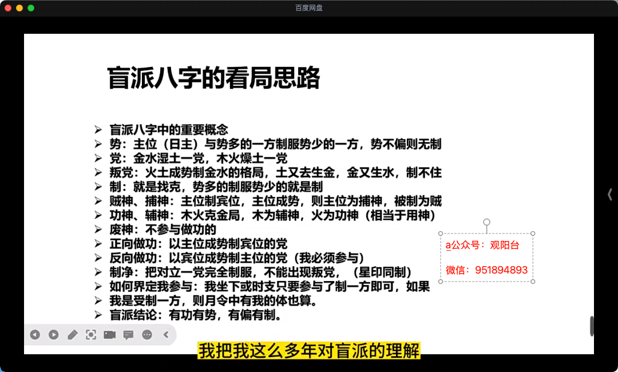This screenshot has width=618, height=372.
Task: Click the slide title 盲派八字的看局思路
Action: (213, 78)
